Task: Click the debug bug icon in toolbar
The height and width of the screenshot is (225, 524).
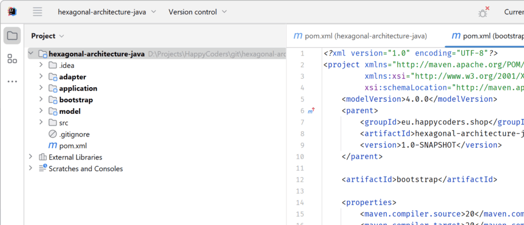Action: coord(483,12)
